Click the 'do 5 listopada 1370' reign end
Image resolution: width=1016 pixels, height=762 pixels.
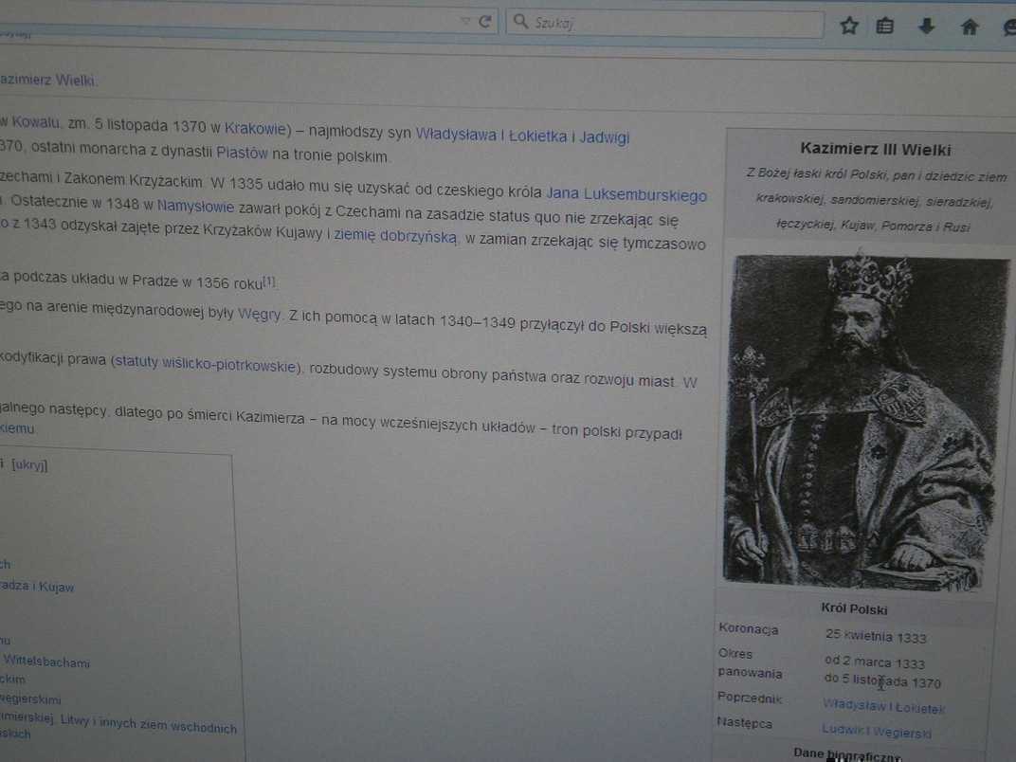pyautogui.click(x=882, y=680)
